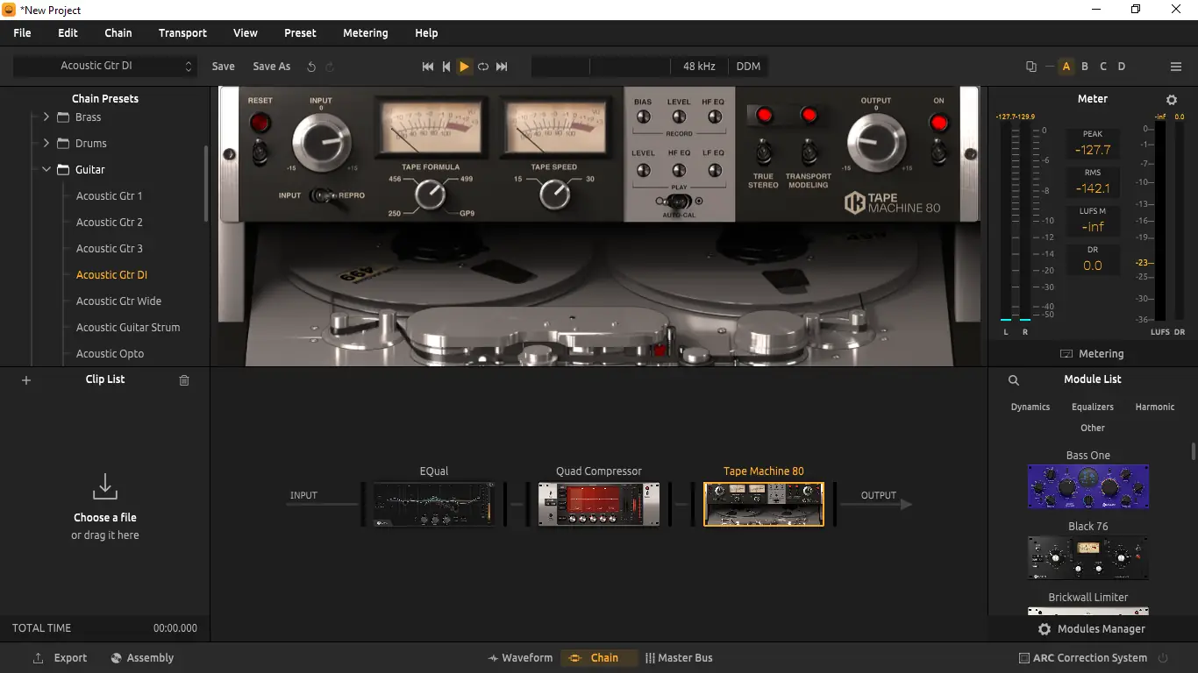Screen dimensions: 1198x673
Task: Click the previous clip transport icon
Action: pyautogui.click(x=446, y=67)
